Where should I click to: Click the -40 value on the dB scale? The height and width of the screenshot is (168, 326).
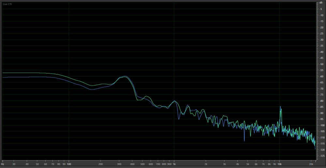pyautogui.click(x=321, y=52)
